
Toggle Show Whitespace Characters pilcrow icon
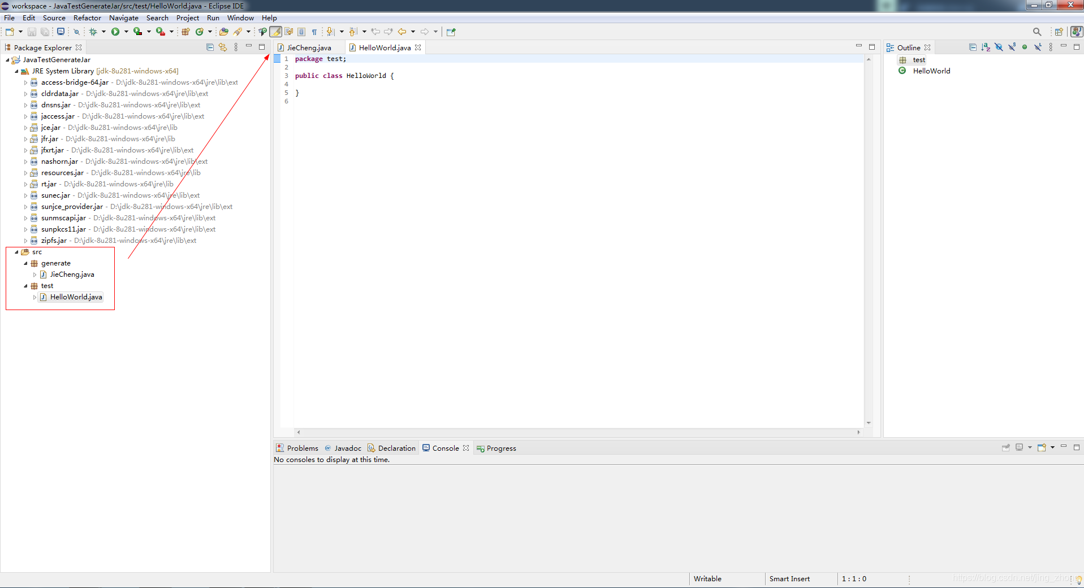pos(314,32)
